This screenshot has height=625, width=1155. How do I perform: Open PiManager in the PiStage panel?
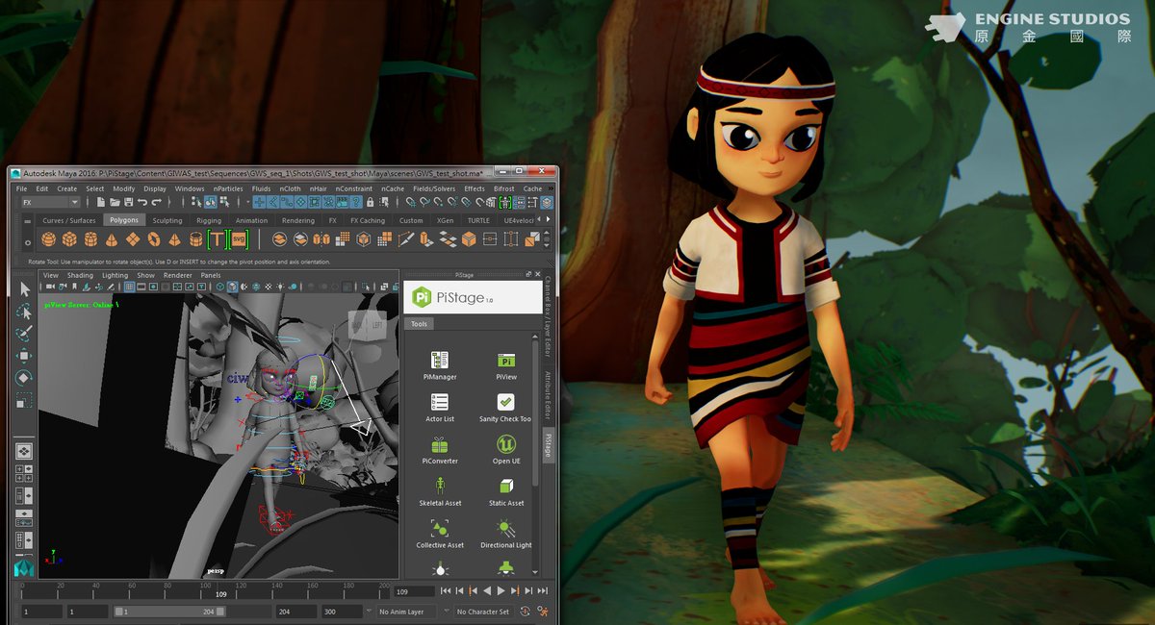click(x=440, y=365)
